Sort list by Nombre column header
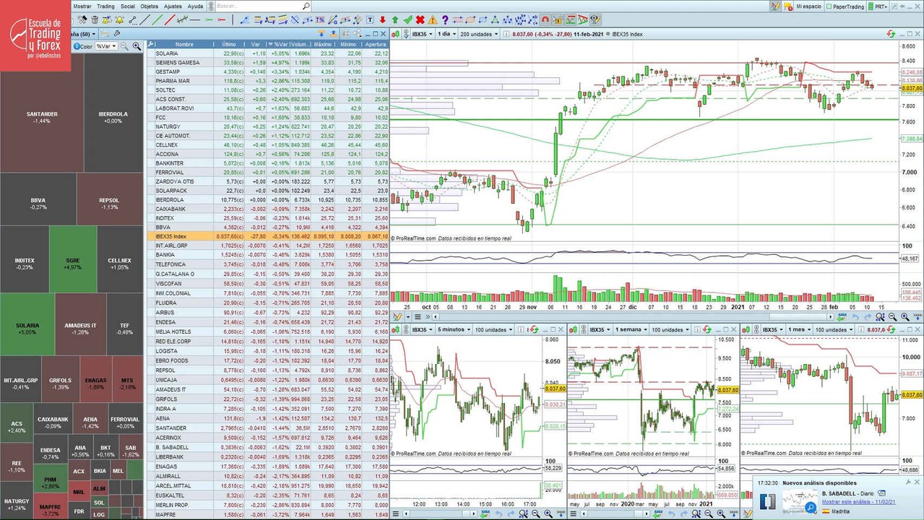Viewport: 924px width, 520px height. coord(184,45)
